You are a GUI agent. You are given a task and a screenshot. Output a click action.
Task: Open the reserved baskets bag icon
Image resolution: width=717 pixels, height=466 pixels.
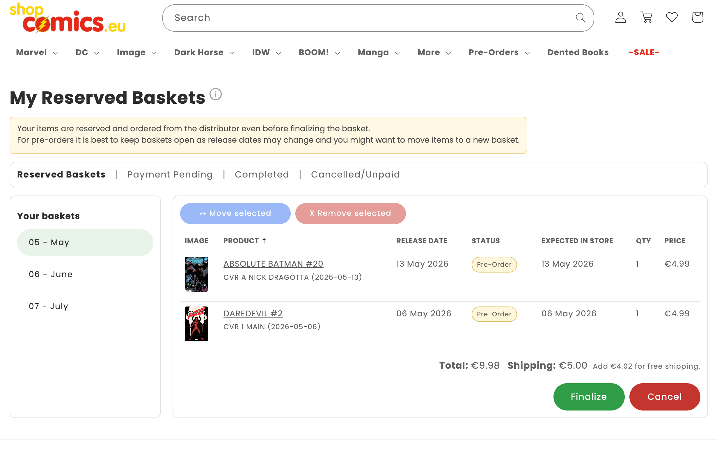(698, 17)
